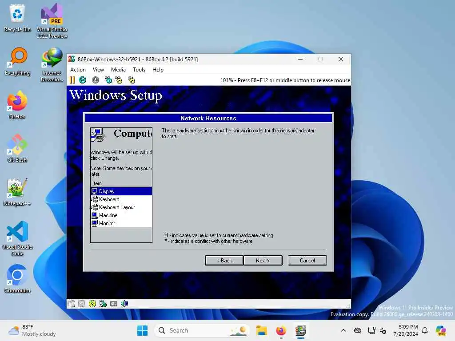Open Firefox from the taskbar
Image resolution: width=455 pixels, height=341 pixels.
[281, 330]
